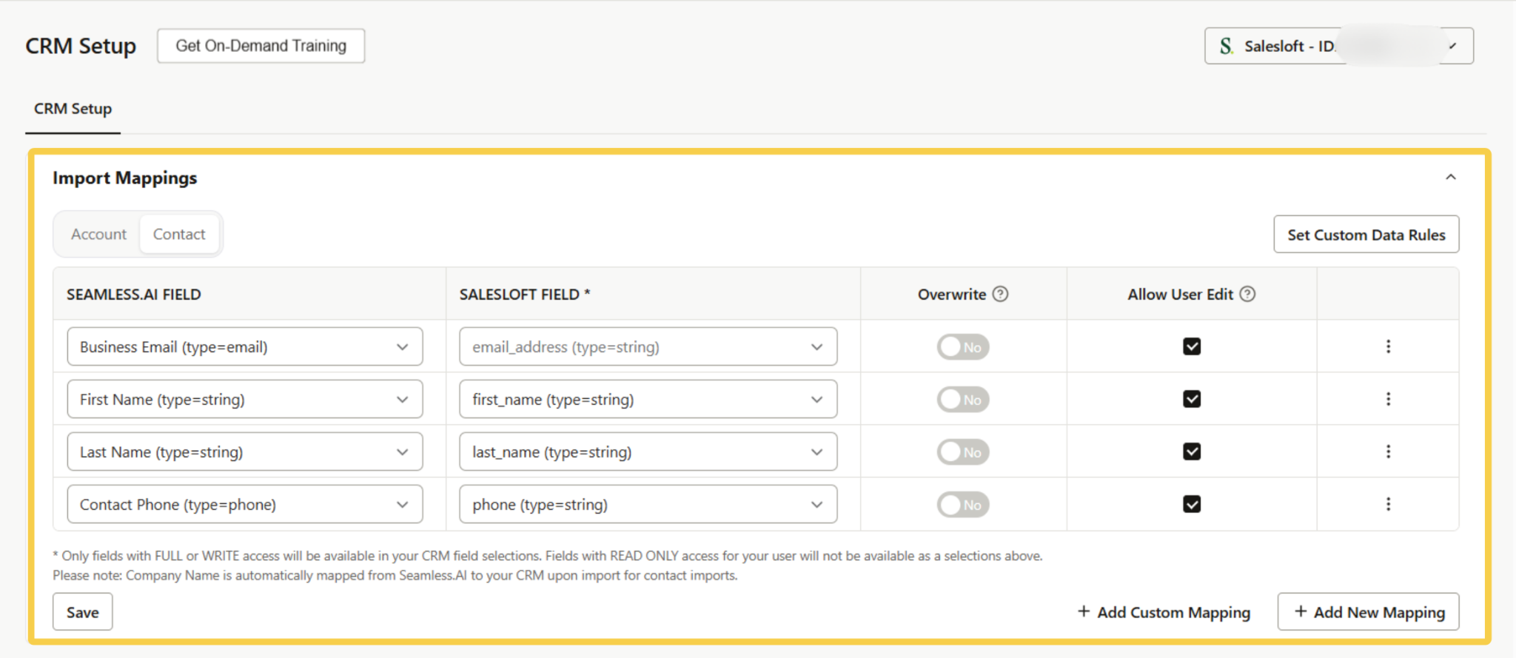
Task: Click the CRM Setup page title
Action: click(81, 46)
